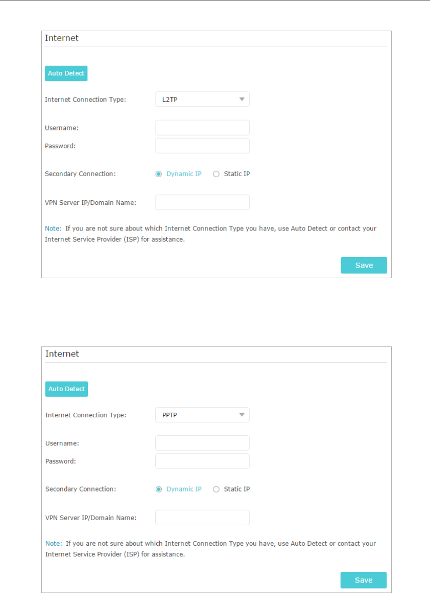The height and width of the screenshot is (593, 430).
Task: Select Dynamic IP in the L2TP panel
Action: 159,174
